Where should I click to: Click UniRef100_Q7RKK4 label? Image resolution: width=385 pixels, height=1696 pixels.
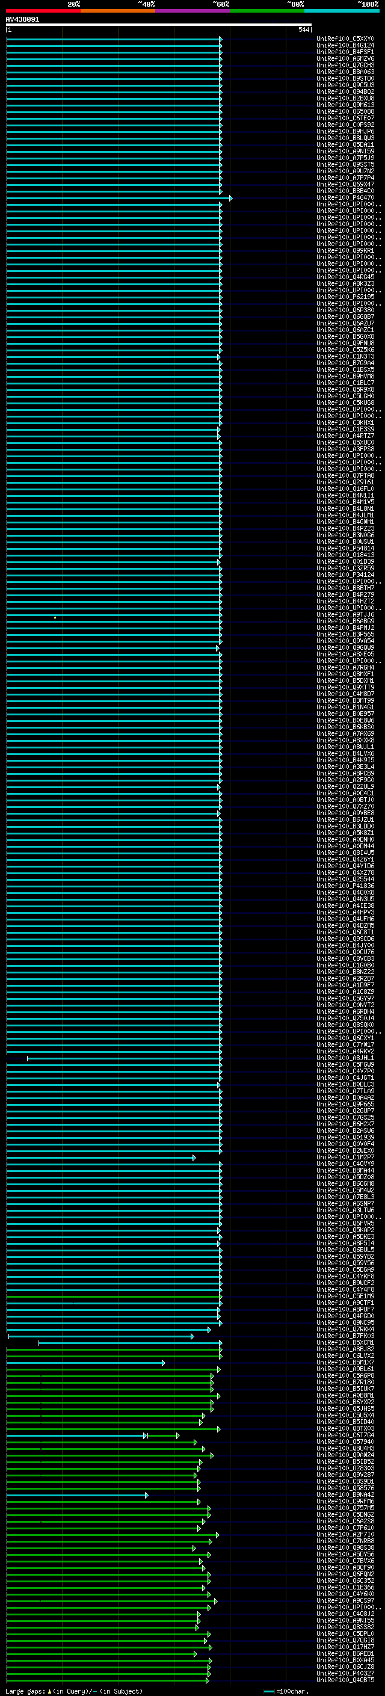(x=345, y=1329)
